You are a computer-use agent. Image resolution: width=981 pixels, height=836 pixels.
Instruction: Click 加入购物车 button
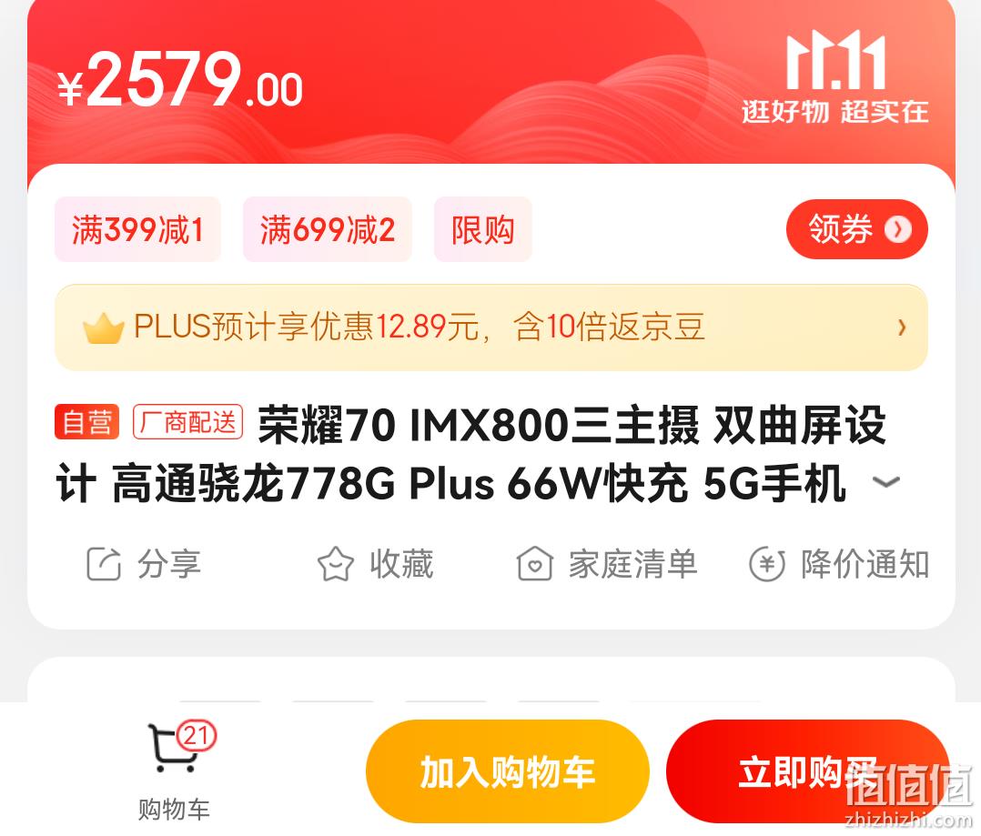pyautogui.click(x=508, y=771)
